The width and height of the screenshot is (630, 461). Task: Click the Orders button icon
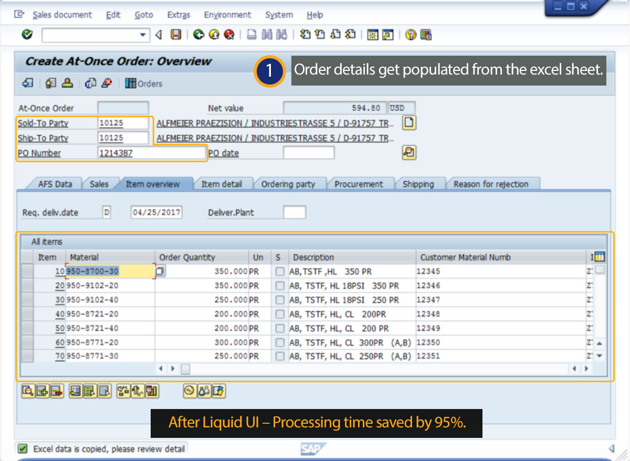(x=131, y=83)
